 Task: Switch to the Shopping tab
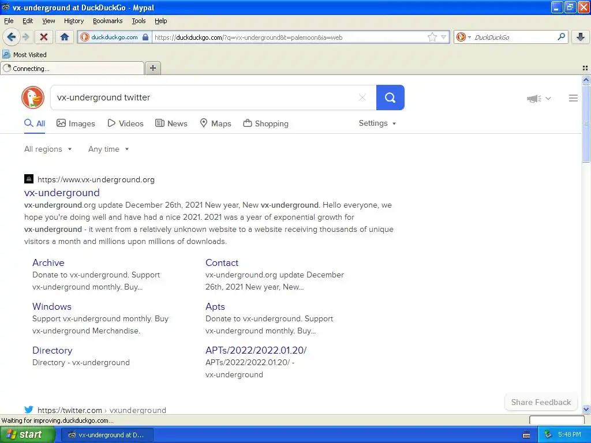click(265, 123)
